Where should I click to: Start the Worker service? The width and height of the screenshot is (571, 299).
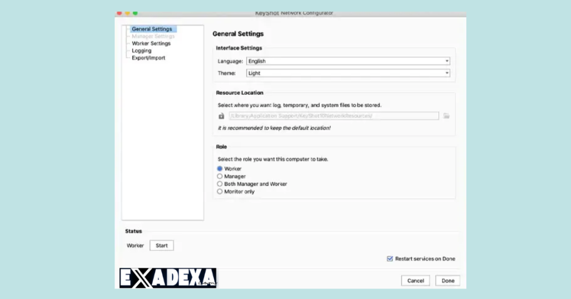coord(162,245)
